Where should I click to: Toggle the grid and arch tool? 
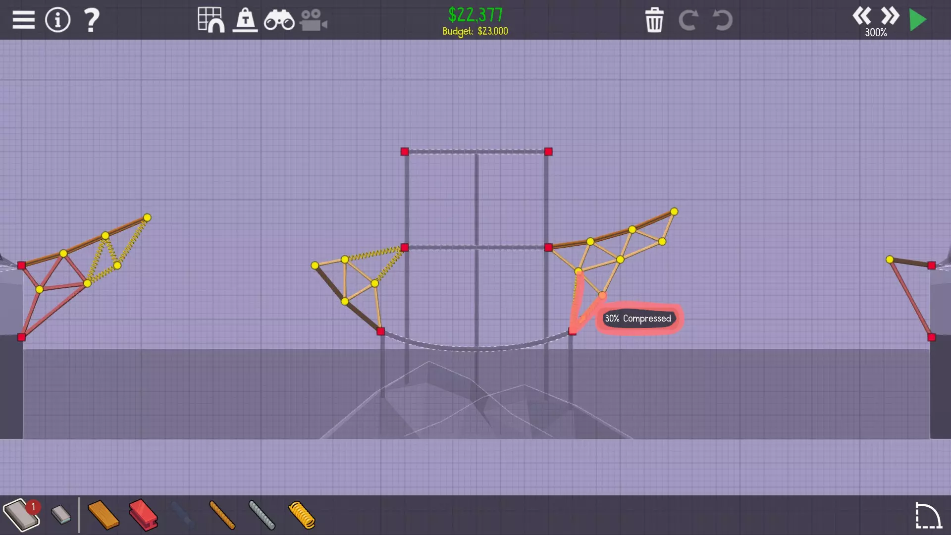[x=211, y=20]
